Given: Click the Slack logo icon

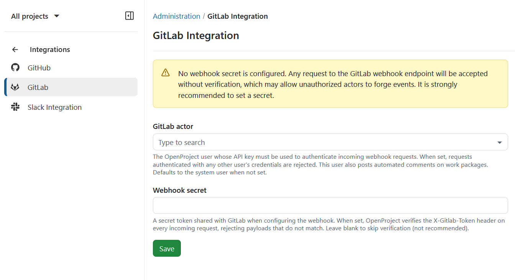Looking at the screenshot, I should point(15,107).
